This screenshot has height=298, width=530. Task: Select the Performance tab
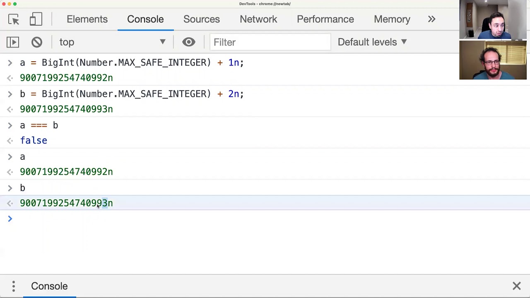325,19
